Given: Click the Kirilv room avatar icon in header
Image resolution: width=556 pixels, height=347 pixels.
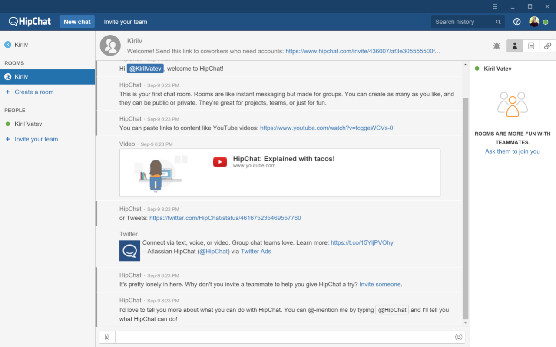Looking at the screenshot, I should (110, 46).
